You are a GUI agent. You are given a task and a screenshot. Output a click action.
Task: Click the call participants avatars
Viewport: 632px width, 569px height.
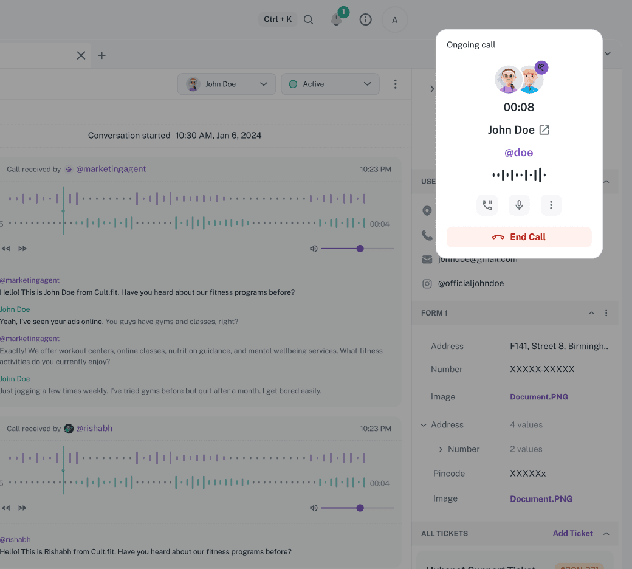(x=519, y=79)
